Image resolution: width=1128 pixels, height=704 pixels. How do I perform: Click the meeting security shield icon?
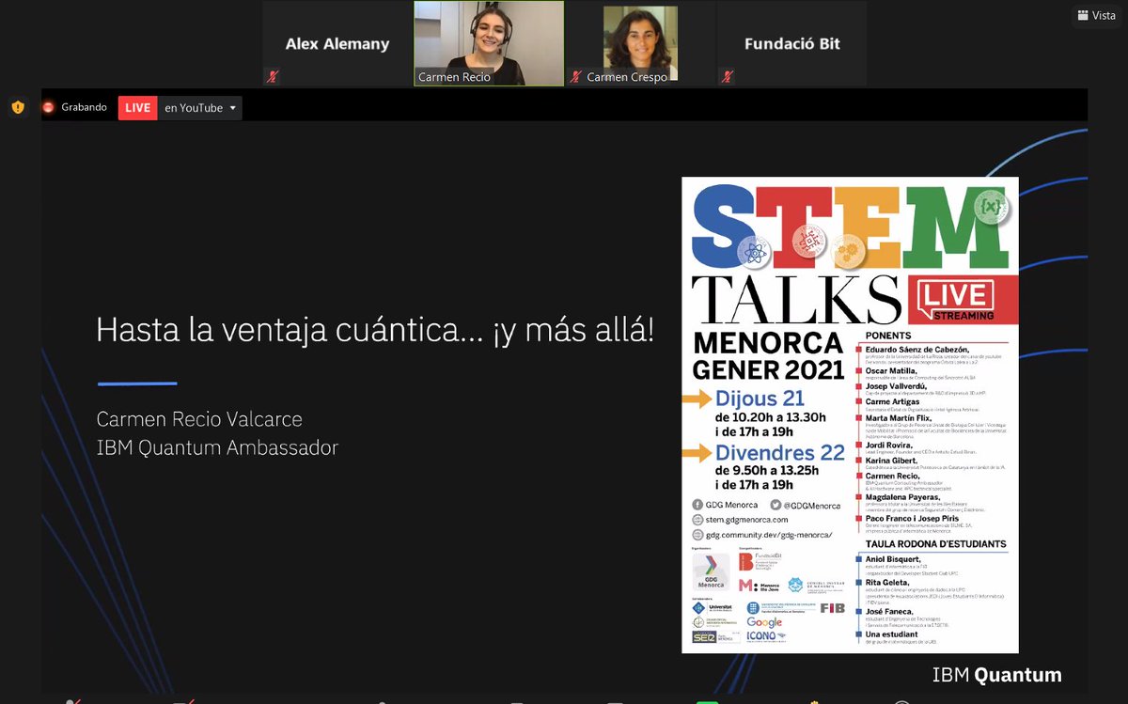coord(18,107)
